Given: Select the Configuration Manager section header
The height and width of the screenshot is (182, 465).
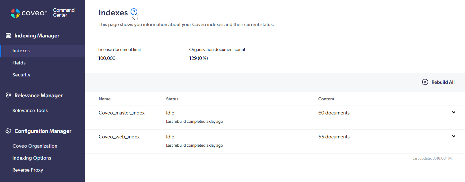Looking at the screenshot, I should 43,131.
